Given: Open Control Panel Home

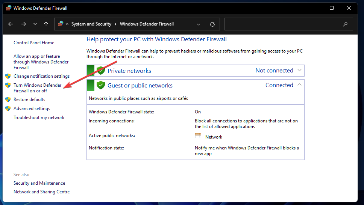Looking at the screenshot, I should (x=34, y=43).
